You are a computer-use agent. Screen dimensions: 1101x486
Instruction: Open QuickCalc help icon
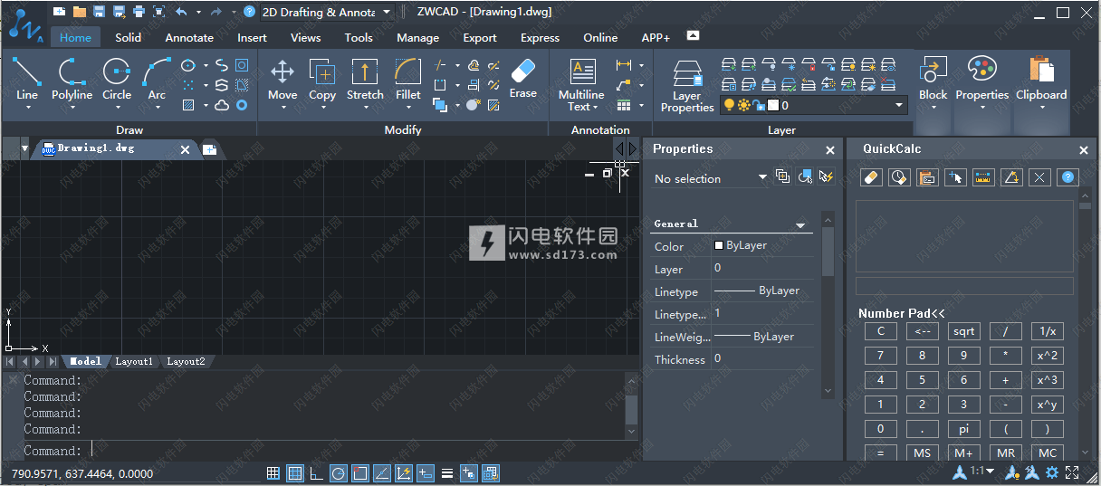pyautogui.click(x=1067, y=177)
